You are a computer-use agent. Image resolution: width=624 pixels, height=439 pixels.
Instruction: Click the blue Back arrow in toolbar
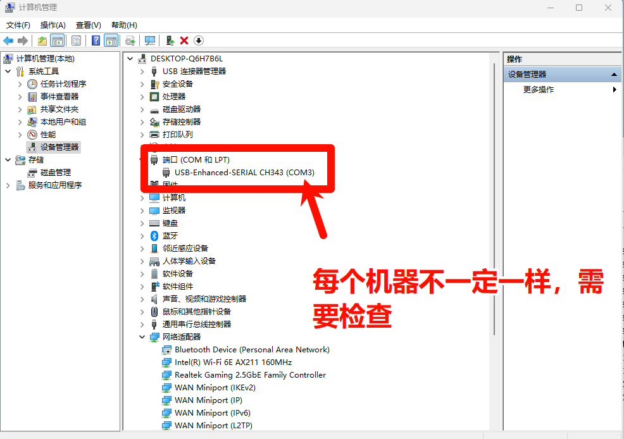pos(8,40)
